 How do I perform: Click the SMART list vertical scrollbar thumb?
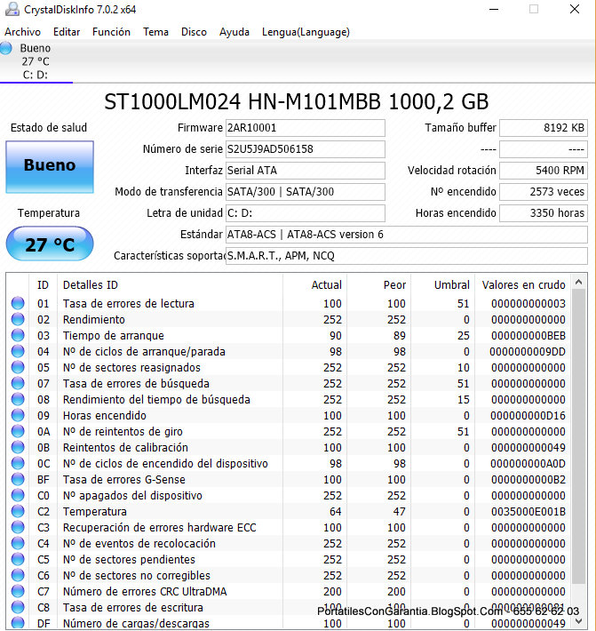579,436
